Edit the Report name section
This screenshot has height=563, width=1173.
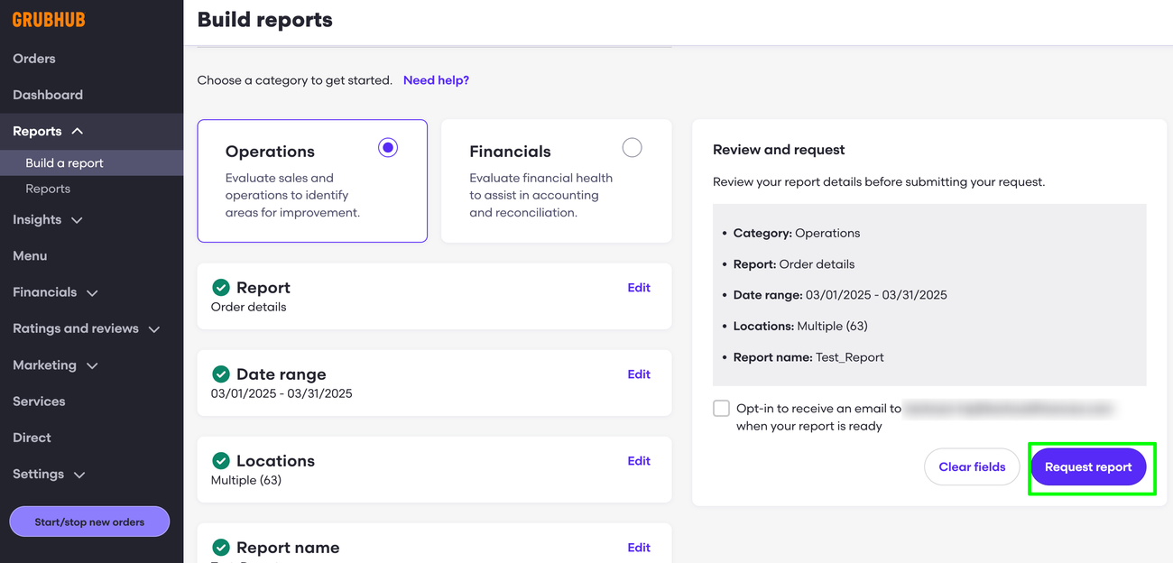[x=639, y=548]
